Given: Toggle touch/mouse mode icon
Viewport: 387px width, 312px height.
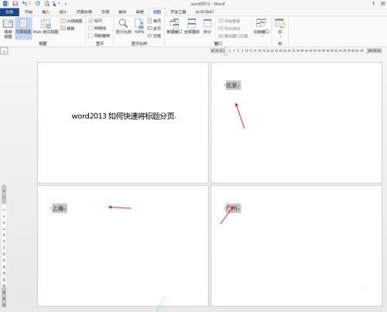Looking at the screenshot, I should tap(54, 4).
